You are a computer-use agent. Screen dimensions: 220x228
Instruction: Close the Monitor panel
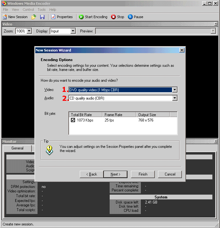(216, 141)
